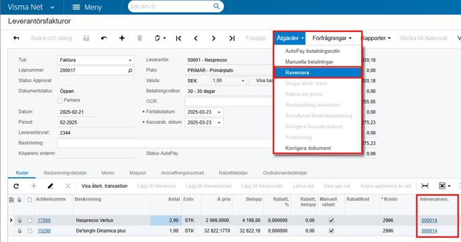The image size is (461, 242).
Task: Click the Löpnummer lookup magnifier icon
Action: coord(130,71)
